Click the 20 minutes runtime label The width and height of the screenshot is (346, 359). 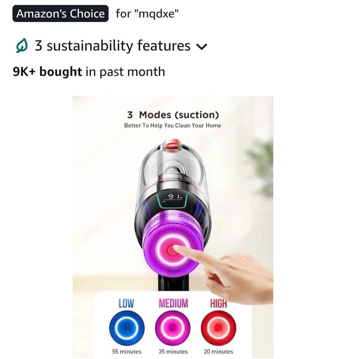[x=218, y=352]
